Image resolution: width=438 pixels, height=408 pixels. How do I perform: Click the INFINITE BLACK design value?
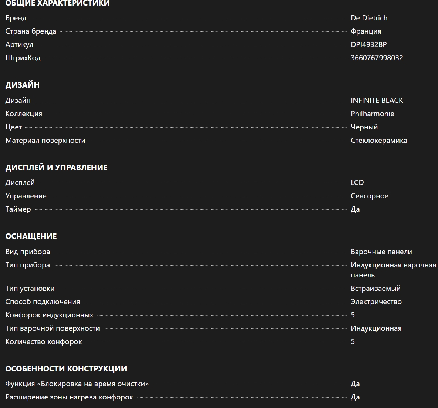(x=377, y=100)
